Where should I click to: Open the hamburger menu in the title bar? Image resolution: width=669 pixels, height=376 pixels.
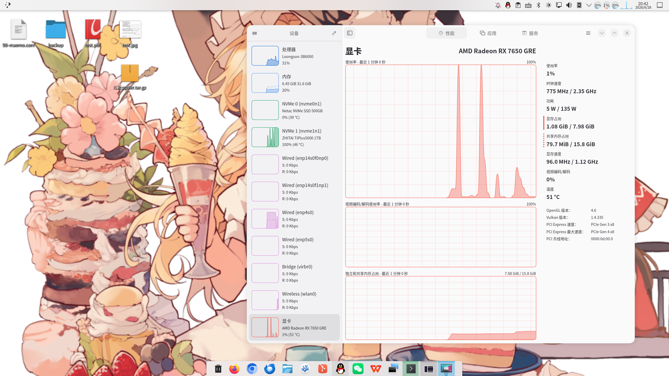pyautogui.click(x=588, y=33)
